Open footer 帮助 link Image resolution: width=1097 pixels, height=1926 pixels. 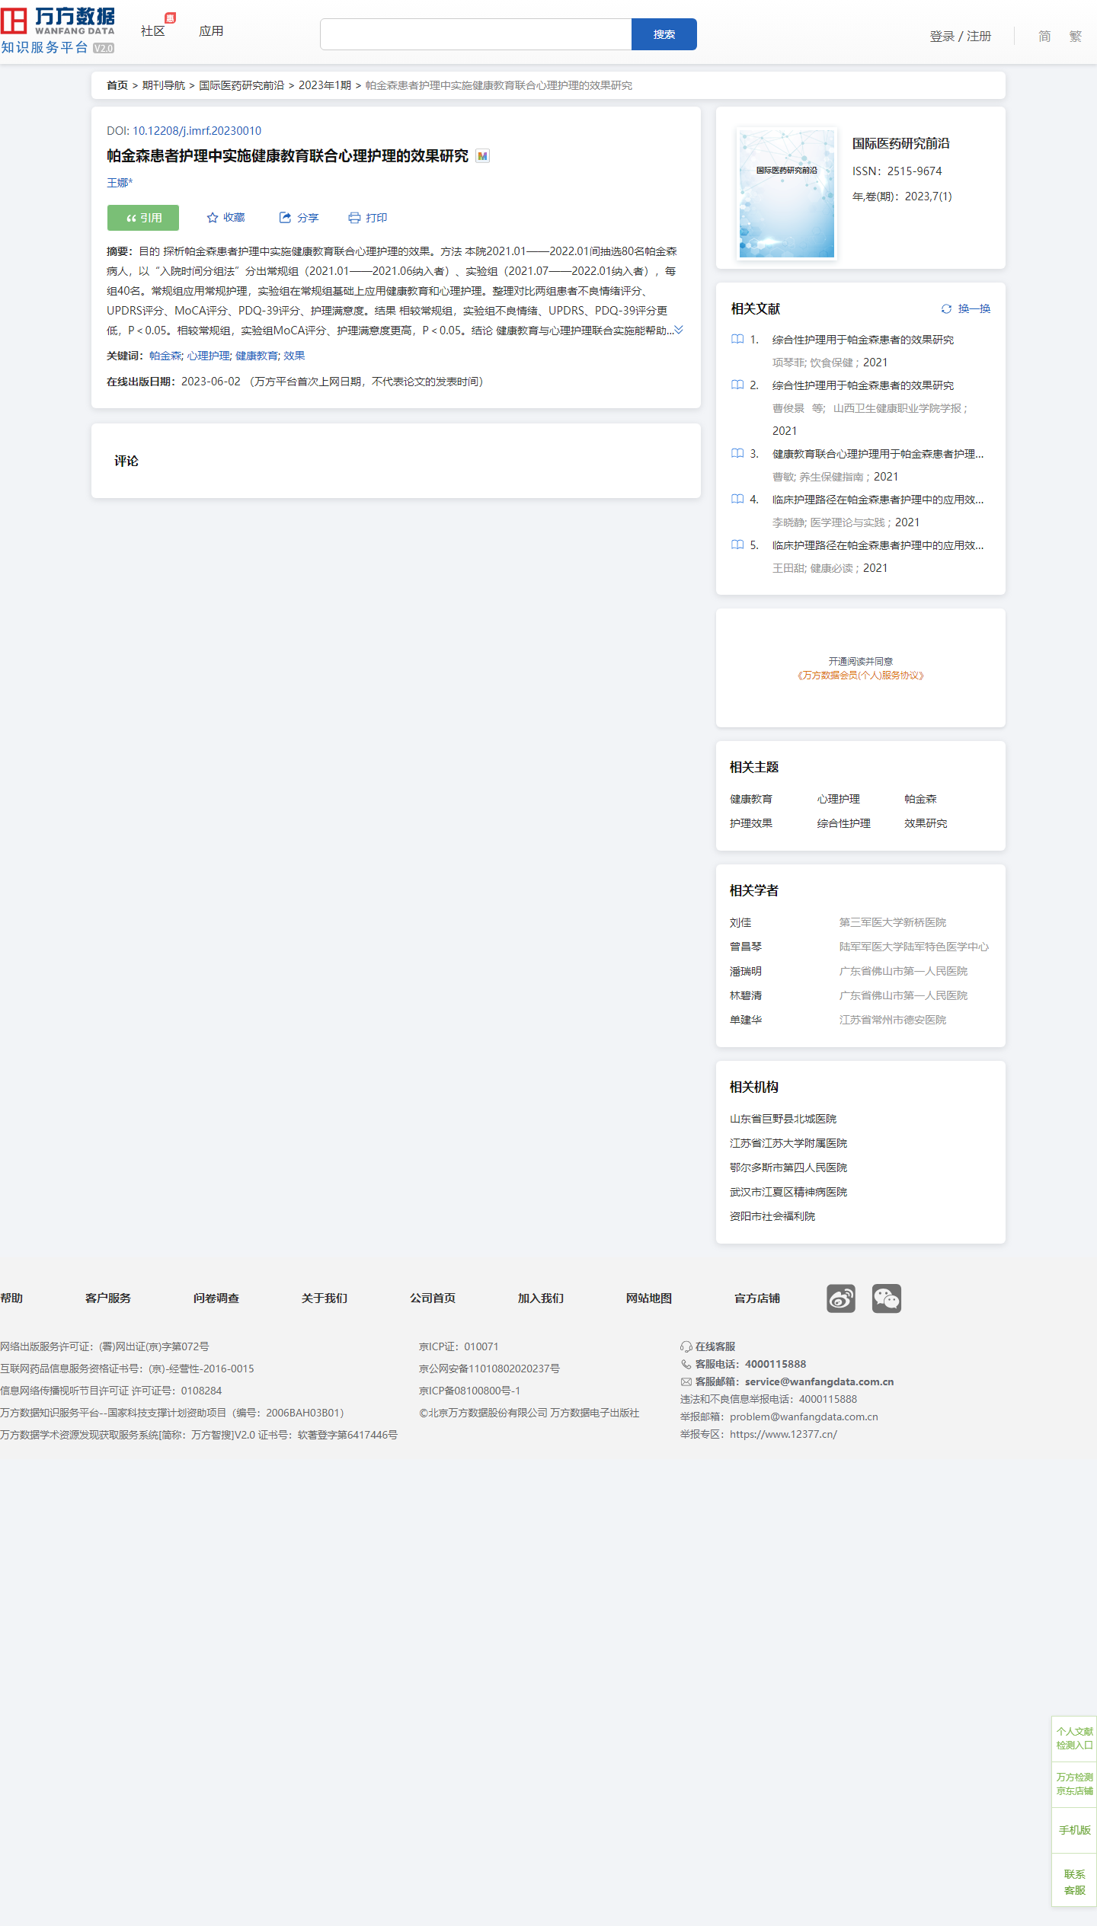click(11, 1298)
